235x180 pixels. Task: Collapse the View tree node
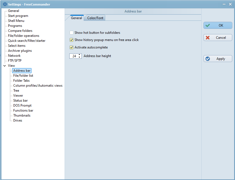pyautogui.click(x=4, y=66)
